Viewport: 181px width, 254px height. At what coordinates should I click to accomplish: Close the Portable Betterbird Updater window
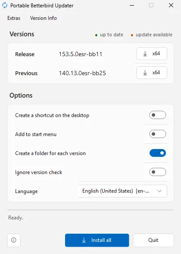click(171, 5)
